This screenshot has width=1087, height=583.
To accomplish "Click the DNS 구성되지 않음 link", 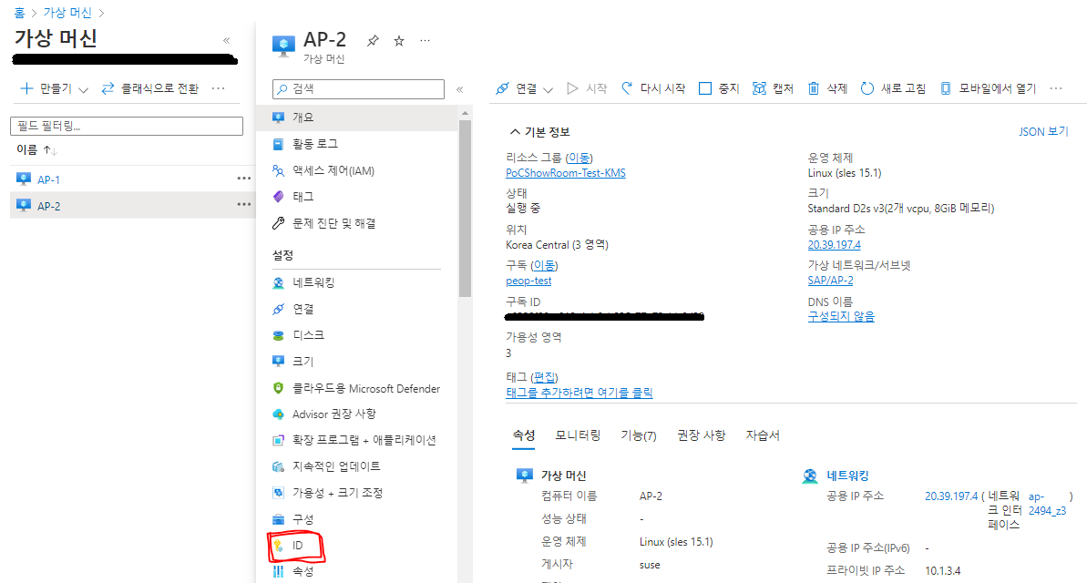I will [841, 317].
